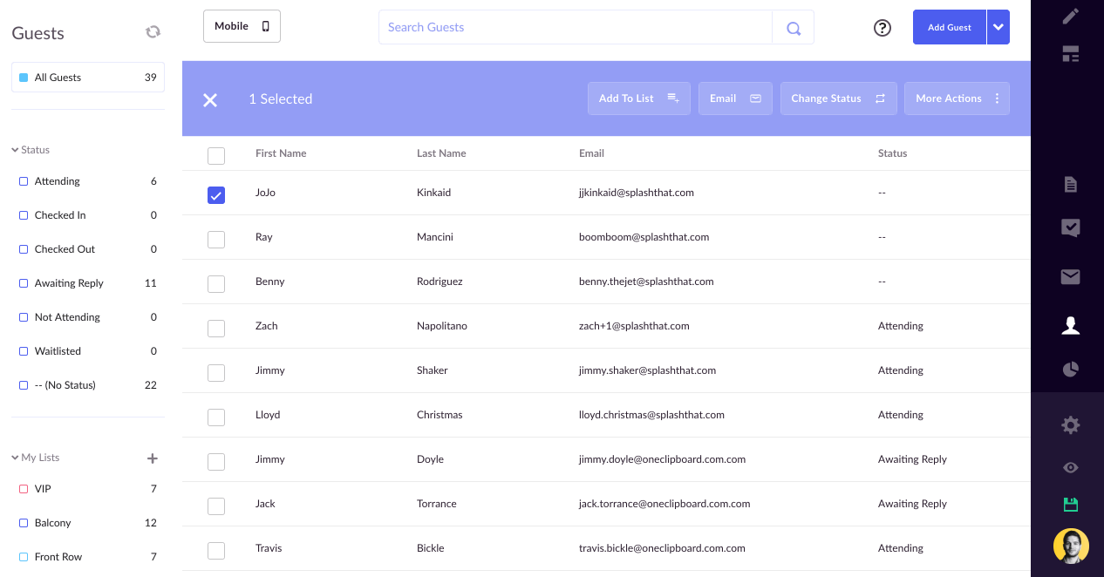Screen dimensions: 1104x577
Task: Click the search magnifier icon
Action: (x=794, y=28)
